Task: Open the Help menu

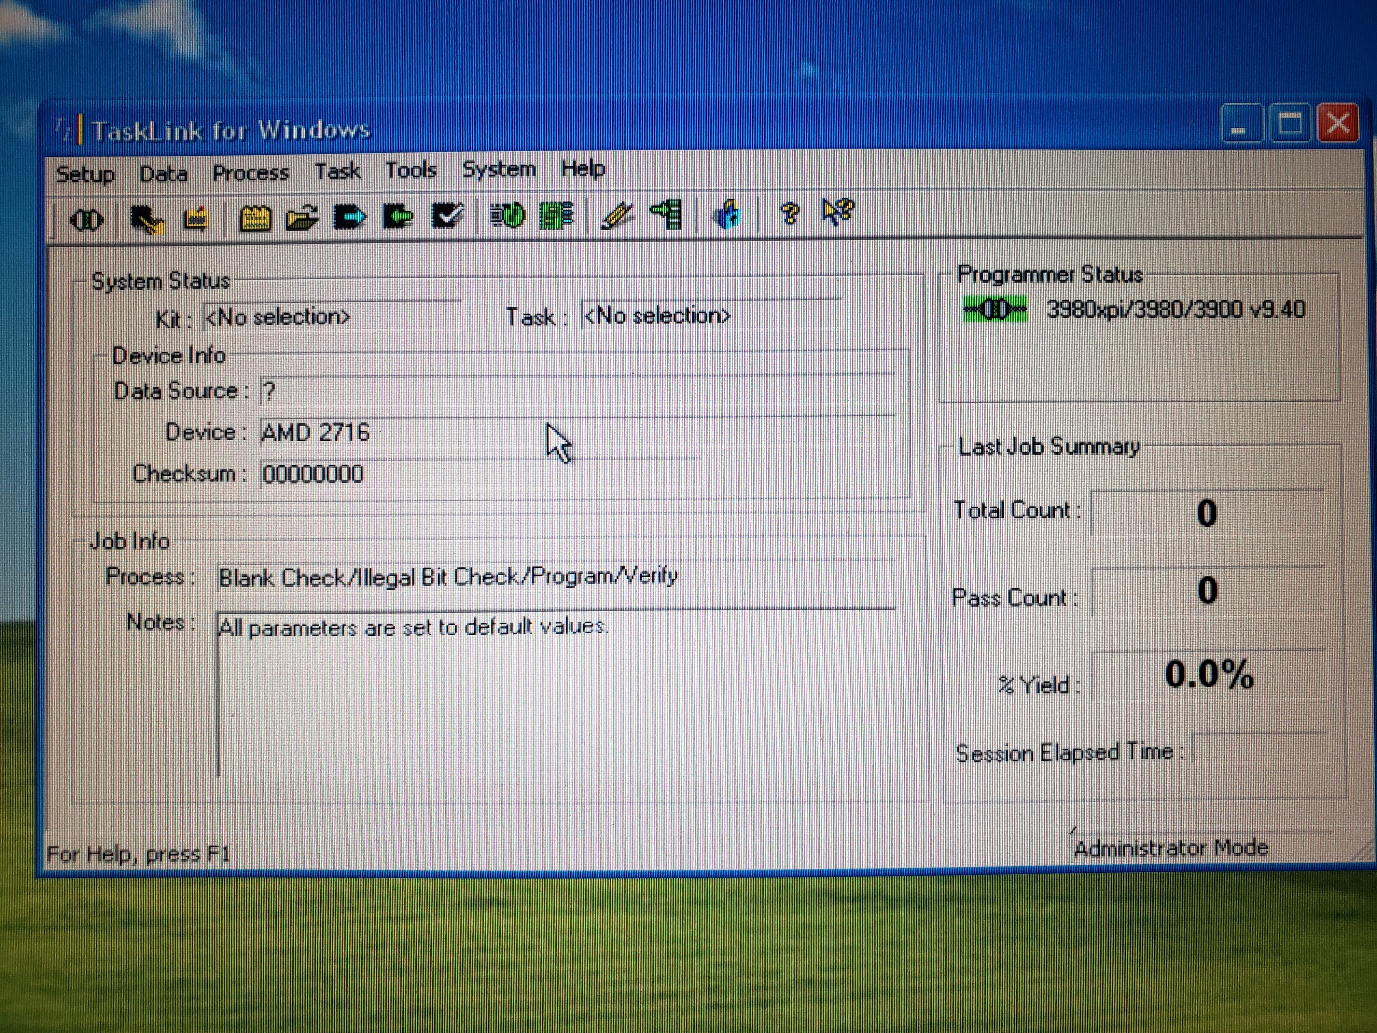Action: click(583, 168)
